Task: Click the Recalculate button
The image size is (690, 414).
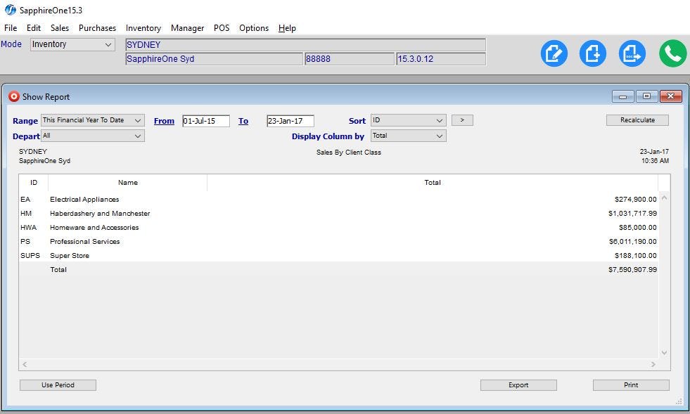Action: (x=637, y=120)
